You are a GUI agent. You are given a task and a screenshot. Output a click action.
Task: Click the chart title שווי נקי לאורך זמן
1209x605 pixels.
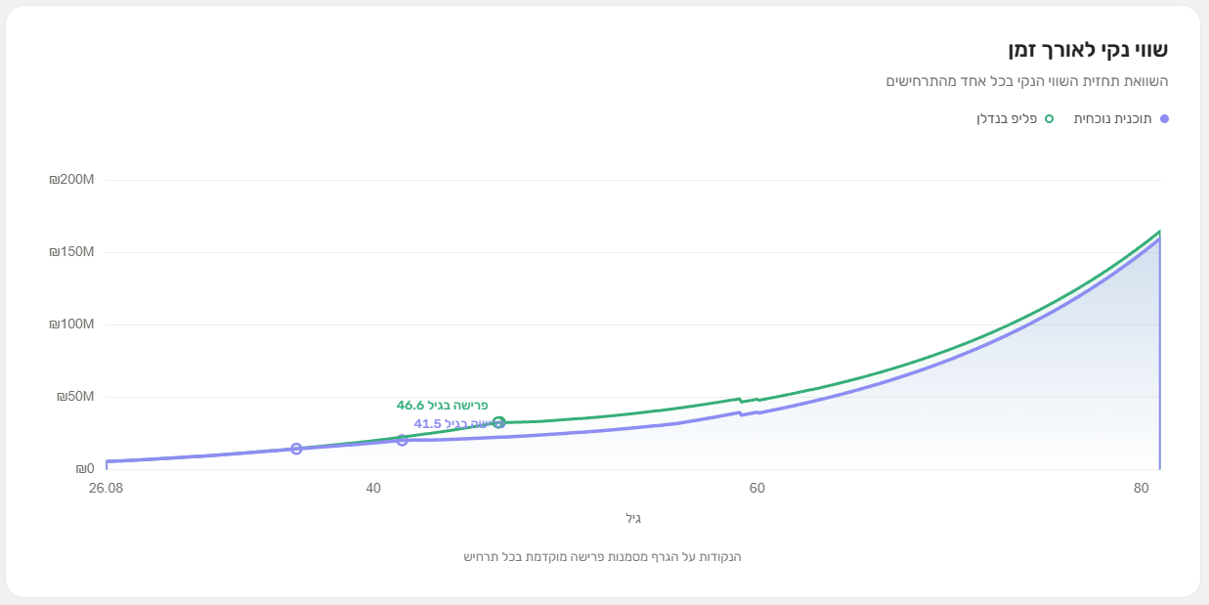point(1088,50)
